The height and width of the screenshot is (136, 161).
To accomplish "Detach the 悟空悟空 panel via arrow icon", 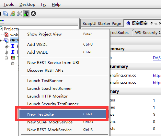I will [151, 23].
